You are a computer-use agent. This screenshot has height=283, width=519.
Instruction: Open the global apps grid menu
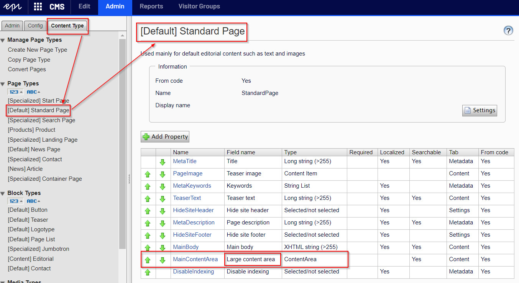coord(38,7)
